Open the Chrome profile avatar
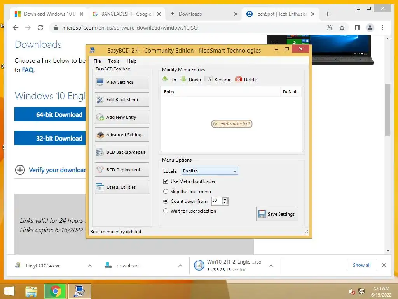The image size is (398, 299). (x=370, y=28)
